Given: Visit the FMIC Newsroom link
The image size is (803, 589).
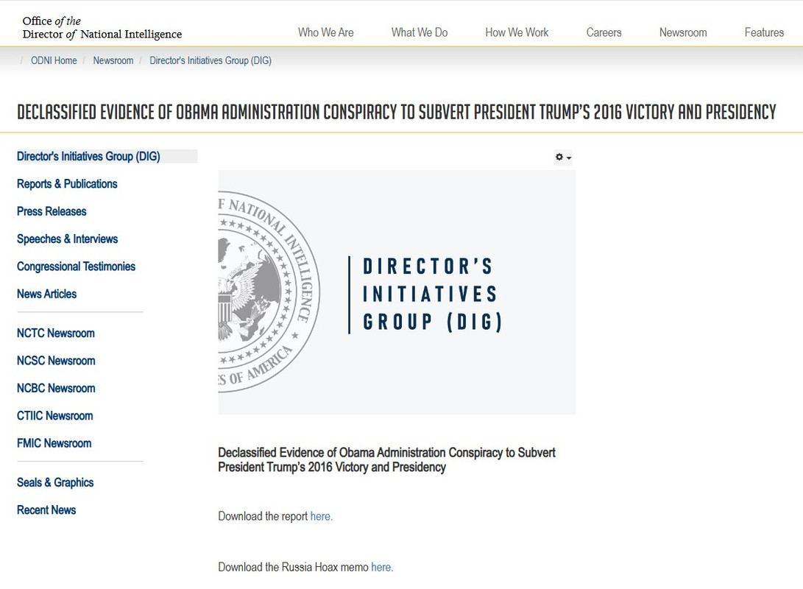Looking at the screenshot, I should tap(54, 443).
